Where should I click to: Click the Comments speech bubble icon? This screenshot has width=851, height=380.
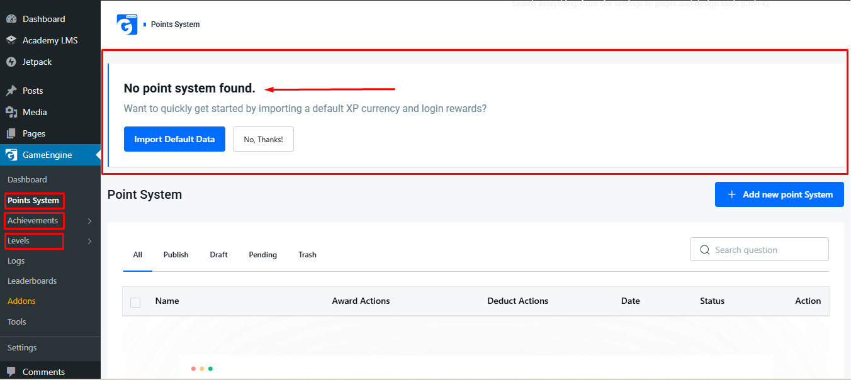pyautogui.click(x=11, y=372)
